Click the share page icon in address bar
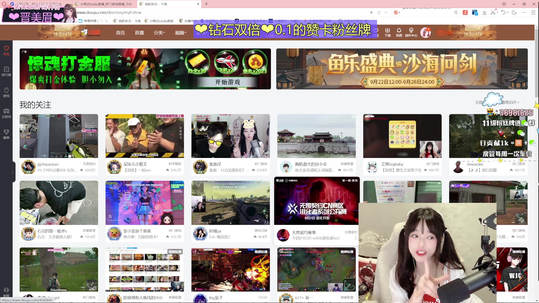This screenshot has width=539, height=303. click(x=379, y=12)
